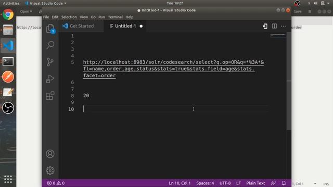Open the Activities overview
333x187 pixels.
pos(11,3)
